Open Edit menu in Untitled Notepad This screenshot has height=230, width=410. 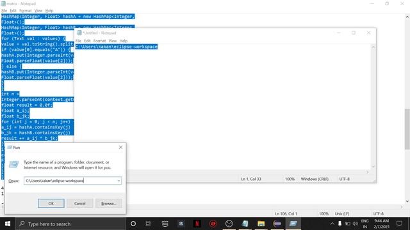click(x=87, y=41)
